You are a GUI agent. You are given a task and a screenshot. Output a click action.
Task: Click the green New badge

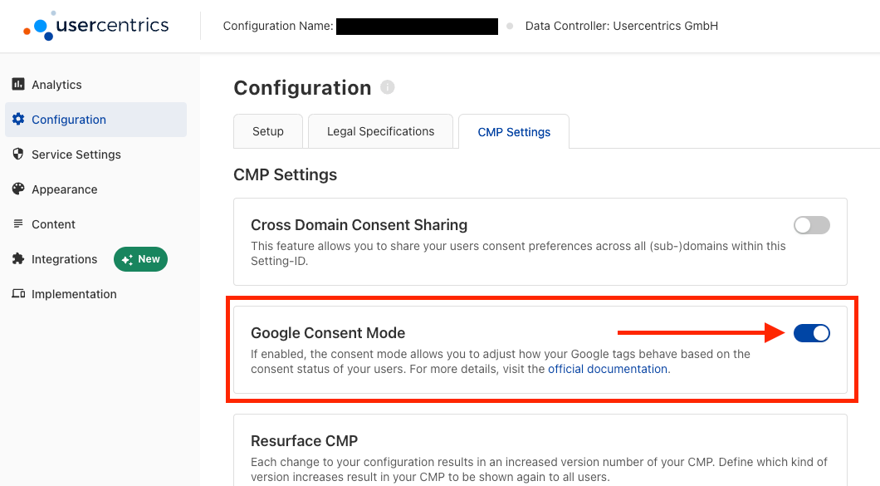coord(141,259)
